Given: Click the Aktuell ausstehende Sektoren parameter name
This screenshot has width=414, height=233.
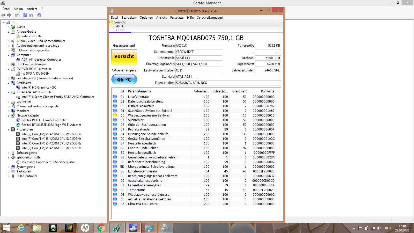Looking at the screenshot, I should pyautogui.click(x=150, y=199).
